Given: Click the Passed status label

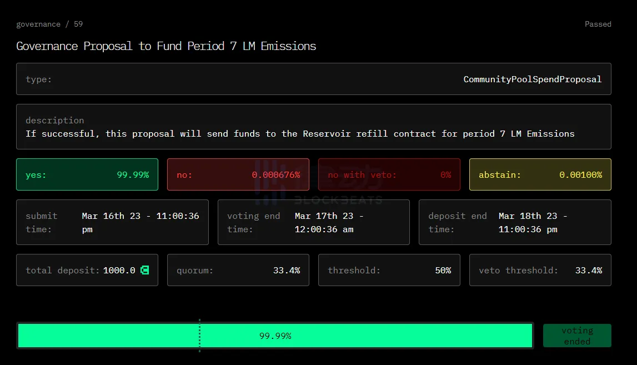Looking at the screenshot, I should click(598, 24).
